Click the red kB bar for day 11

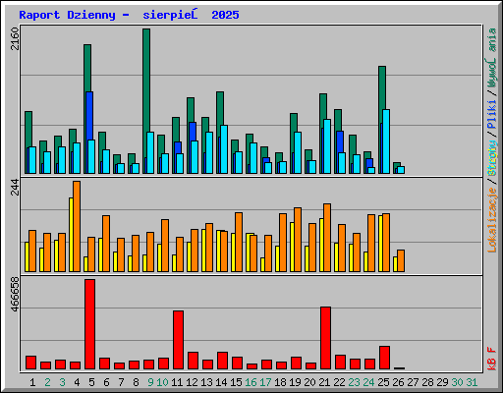[178, 340]
